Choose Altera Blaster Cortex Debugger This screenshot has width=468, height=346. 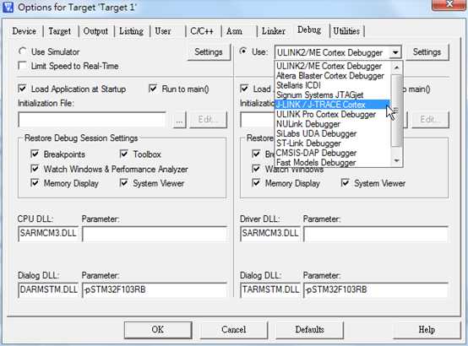coord(330,76)
